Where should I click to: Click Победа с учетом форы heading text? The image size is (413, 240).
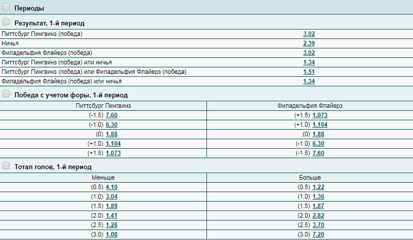tap(71, 95)
